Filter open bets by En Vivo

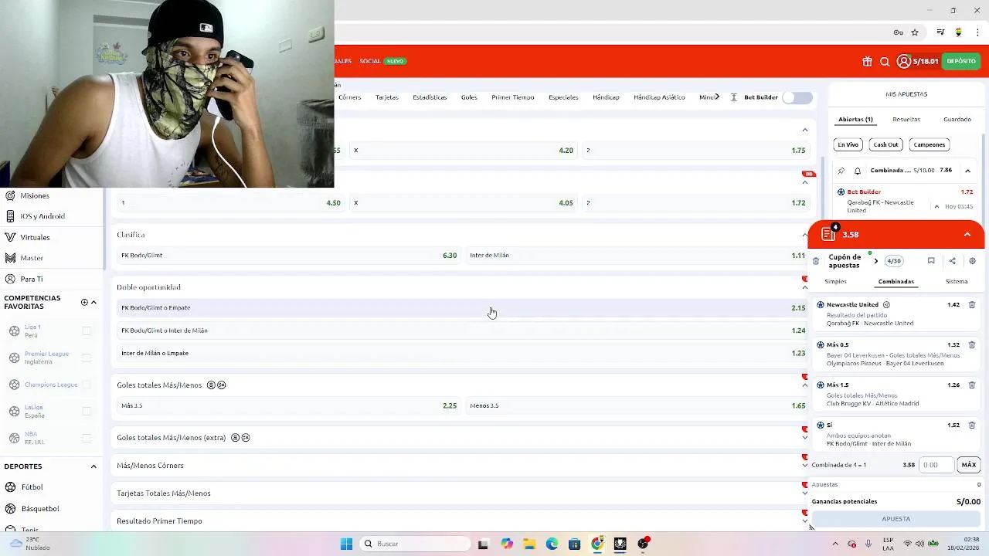848,144
